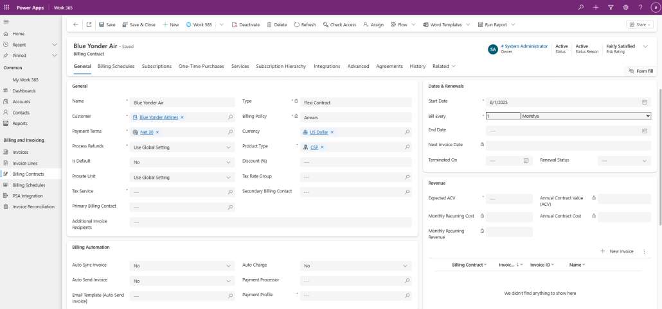The height and width of the screenshot is (309, 662).
Task: Expand Work 365 command dropdown chevron
Action: tap(222, 24)
